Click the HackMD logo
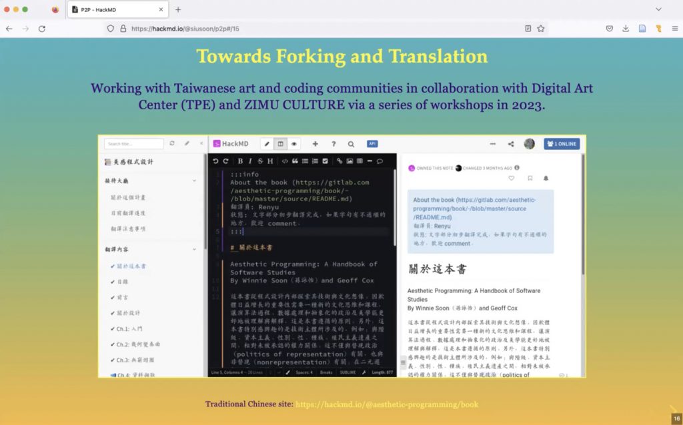The height and width of the screenshot is (425, 683). (x=230, y=143)
